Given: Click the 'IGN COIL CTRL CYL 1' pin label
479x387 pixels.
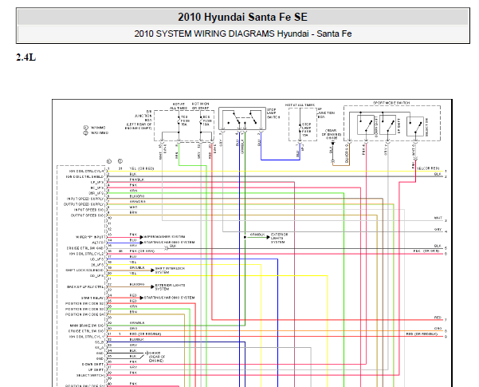Looking at the screenshot, I should click(x=87, y=337).
